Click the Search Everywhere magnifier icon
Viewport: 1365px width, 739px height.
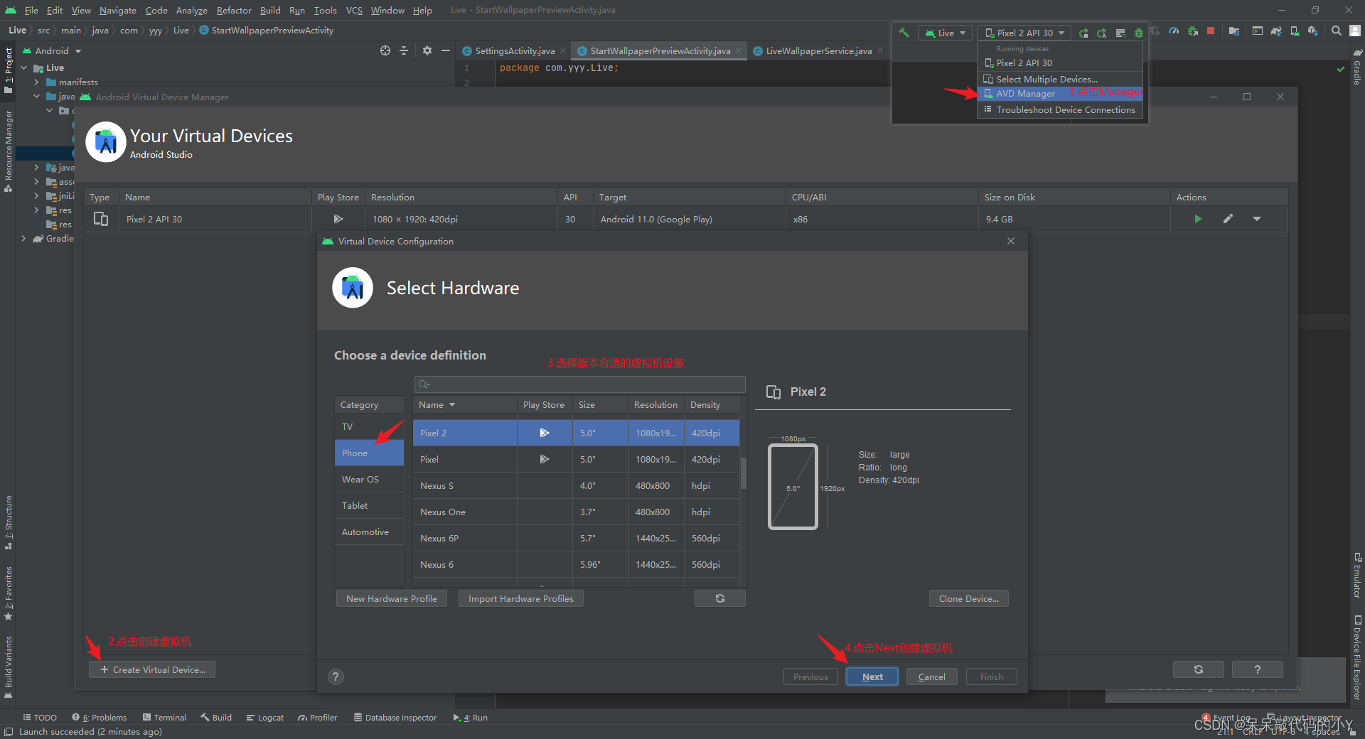(x=1337, y=31)
